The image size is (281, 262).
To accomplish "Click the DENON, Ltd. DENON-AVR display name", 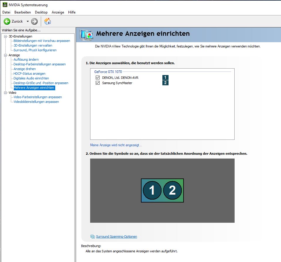I will (120, 78).
